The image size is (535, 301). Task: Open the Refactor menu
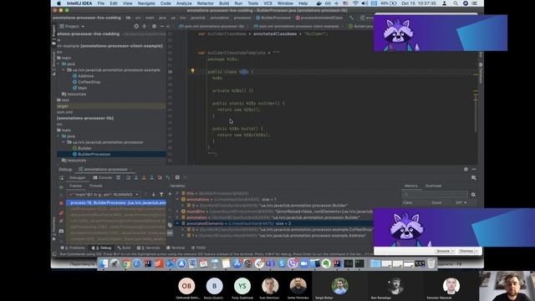coord(205,3)
